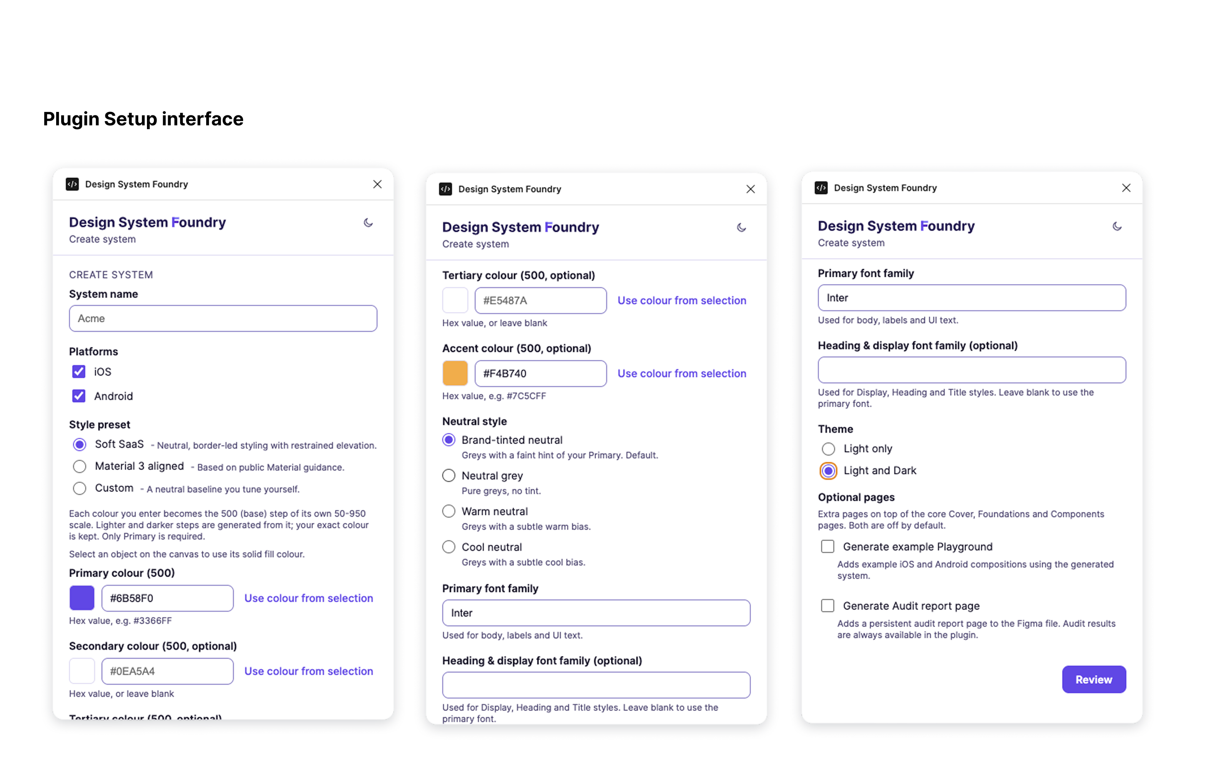This screenshot has width=1231, height=769.
Task: Open the purple Primary colour swatch
Action: [82, 598]
